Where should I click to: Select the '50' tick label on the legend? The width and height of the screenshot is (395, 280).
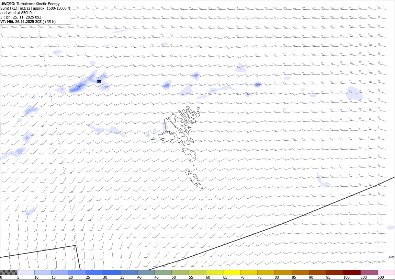click(x=174, y=277)
